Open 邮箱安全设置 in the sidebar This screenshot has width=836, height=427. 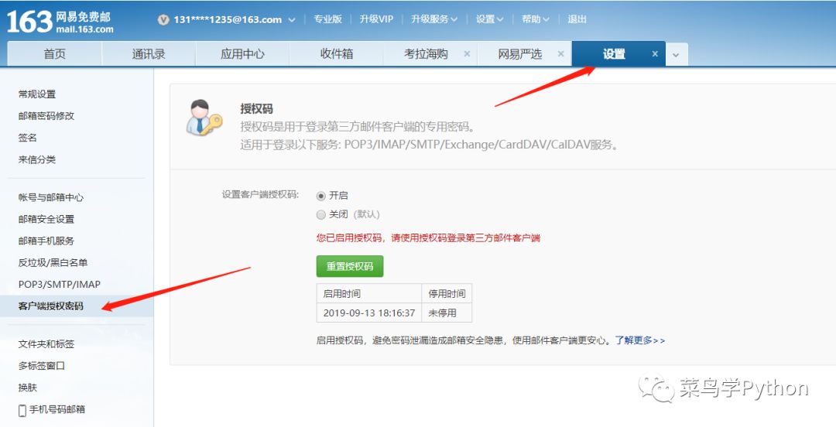(46, 219)
